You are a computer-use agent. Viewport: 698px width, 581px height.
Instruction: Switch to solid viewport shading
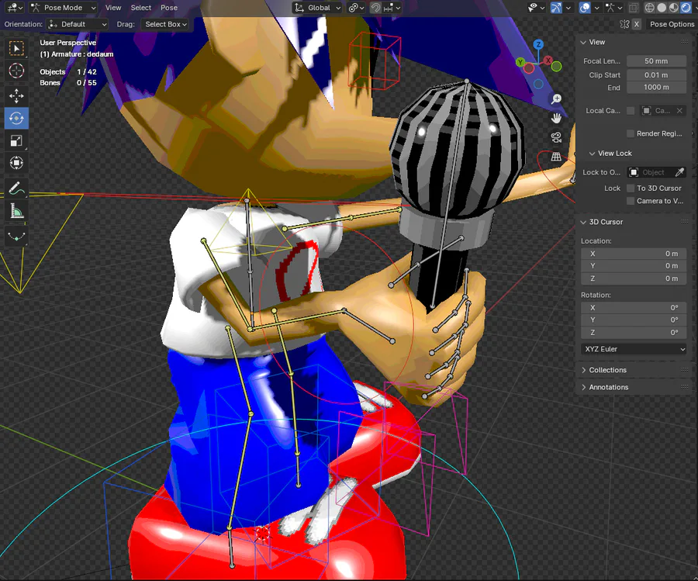tap(662, 8)
